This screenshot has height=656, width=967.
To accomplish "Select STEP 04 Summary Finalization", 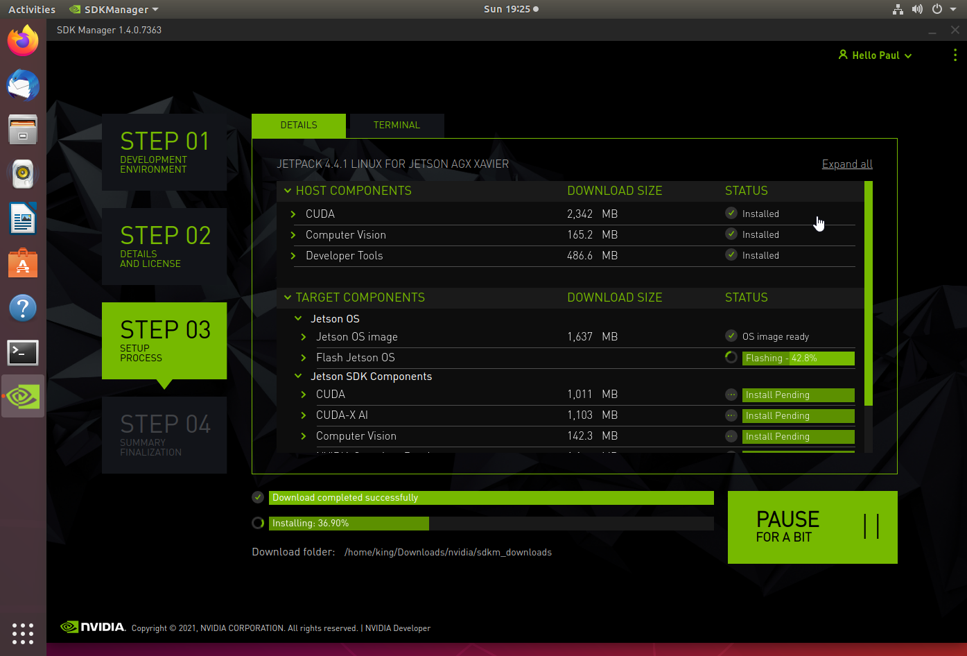I will point(164,435).
